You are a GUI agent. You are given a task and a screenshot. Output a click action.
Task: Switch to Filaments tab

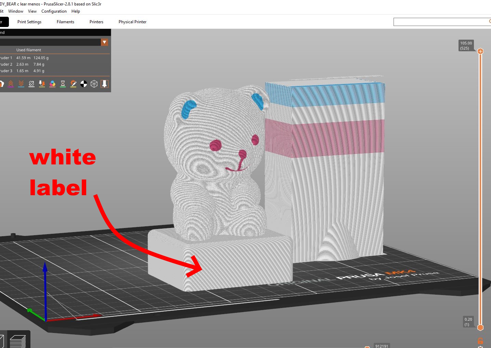(65, 22)
